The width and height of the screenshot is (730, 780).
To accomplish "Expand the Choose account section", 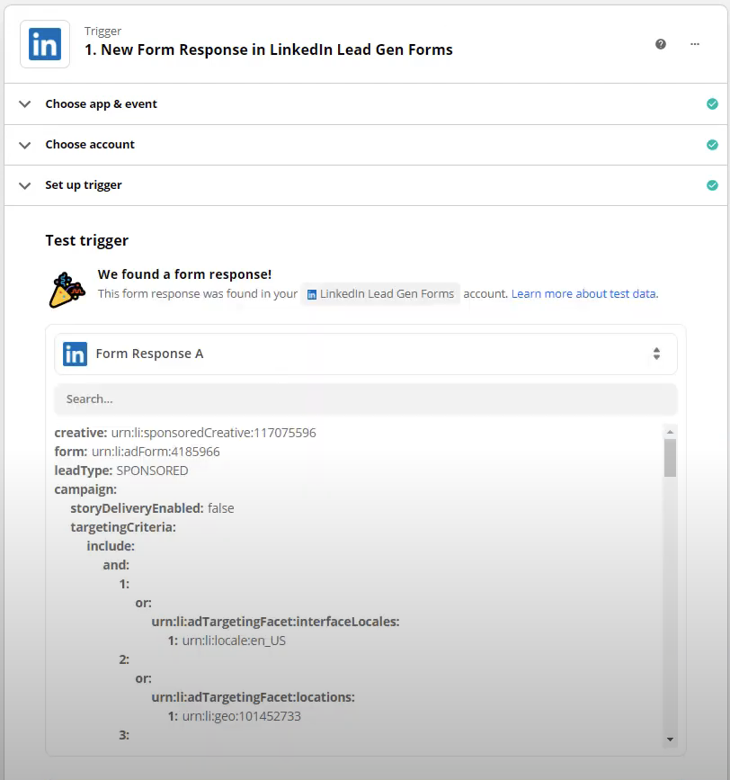I will pos(366,145).
